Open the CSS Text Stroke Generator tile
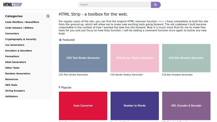This screenshot has width=217, height=122. (x=83, y=58)
